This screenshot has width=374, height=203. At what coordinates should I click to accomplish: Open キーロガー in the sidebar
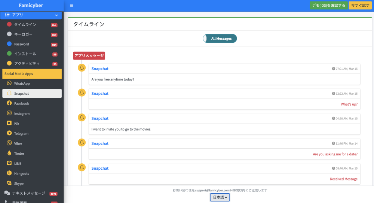[32, 34]
